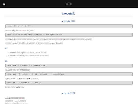
Task: Open the purple link in the first line under the lower heading
Action: click(x=21, y=98)
